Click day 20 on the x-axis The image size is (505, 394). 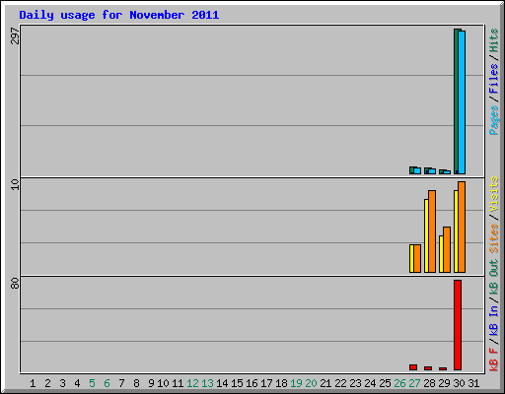[311, 383]
